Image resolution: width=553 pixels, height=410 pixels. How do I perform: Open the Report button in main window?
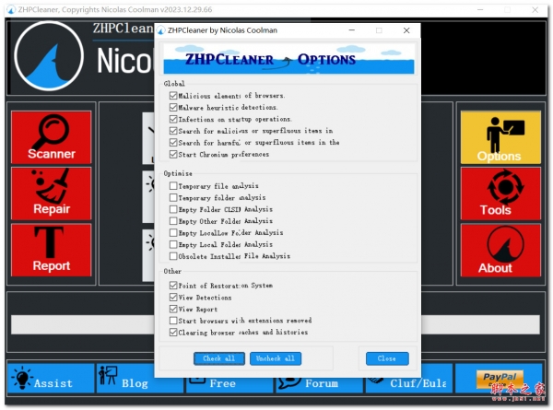[x=51, y=250]
